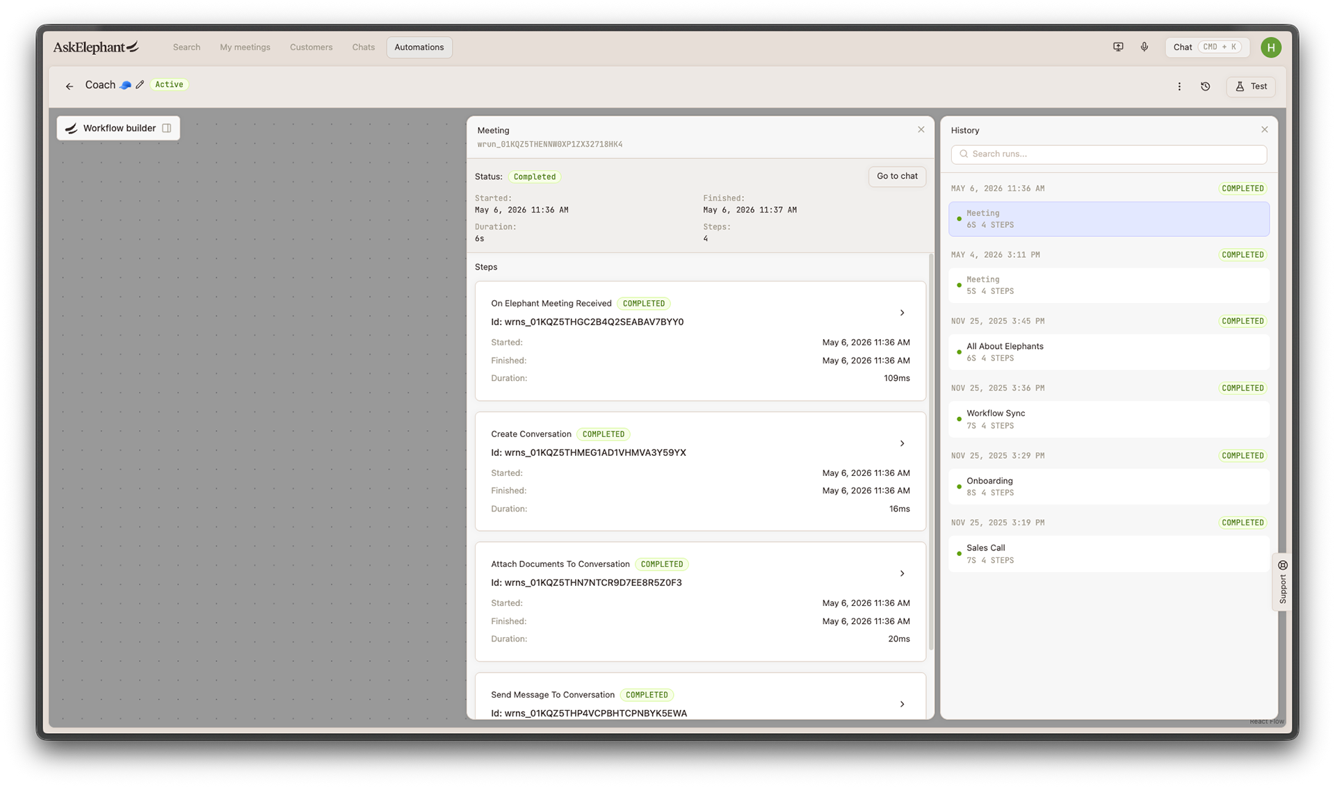Image resolution: width=1335 pixels, height=788 pixels.
Task: Click the Completed status badge
Action: [x=535, y=177]
